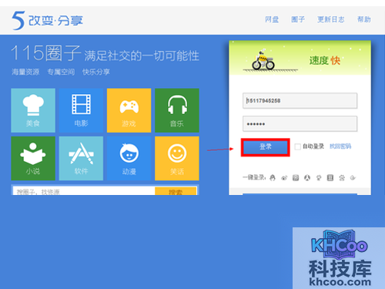Log in with the QQ penguin icon
Viewport: 385px width, 289px height.
pyautogui.click(x=273, y=177)
